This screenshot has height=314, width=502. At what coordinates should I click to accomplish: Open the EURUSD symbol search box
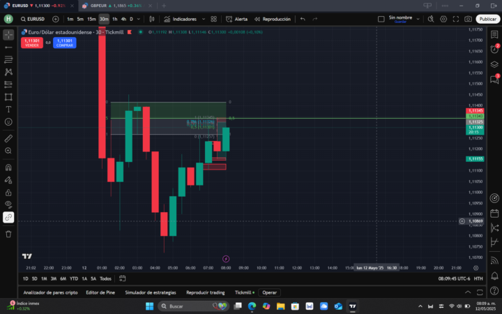(x=34, y=19)
